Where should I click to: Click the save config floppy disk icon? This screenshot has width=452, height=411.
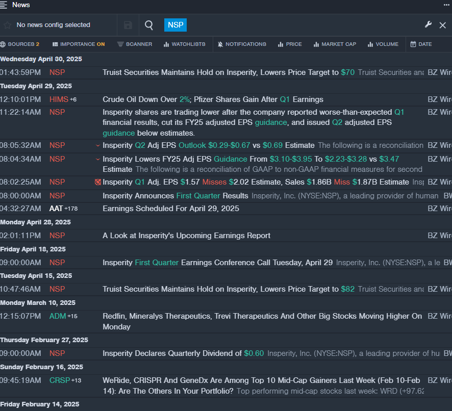(128, 25)
